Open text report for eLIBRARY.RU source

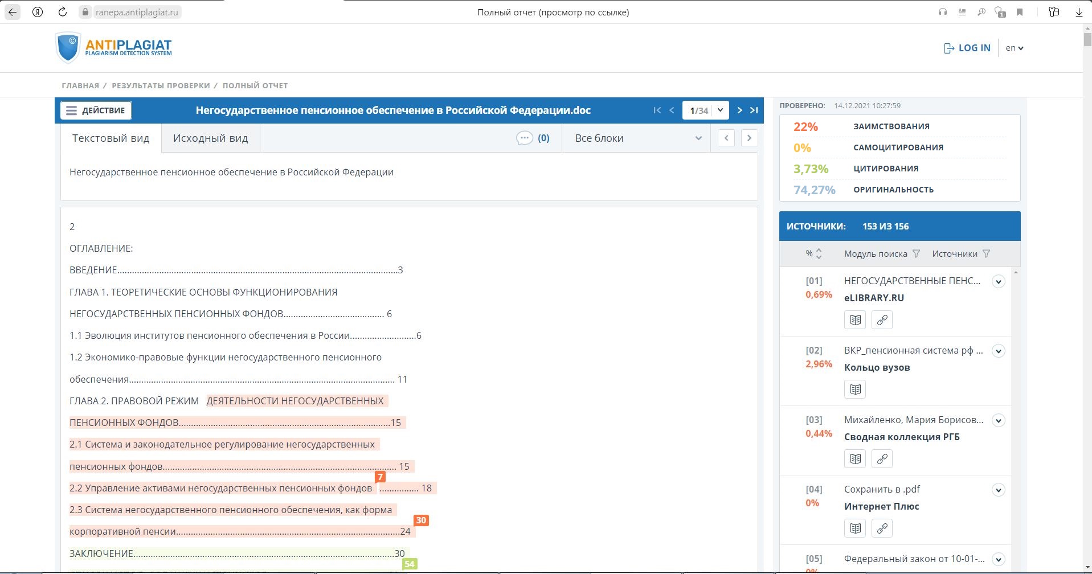pyautogui.click(x=855, y=320)
